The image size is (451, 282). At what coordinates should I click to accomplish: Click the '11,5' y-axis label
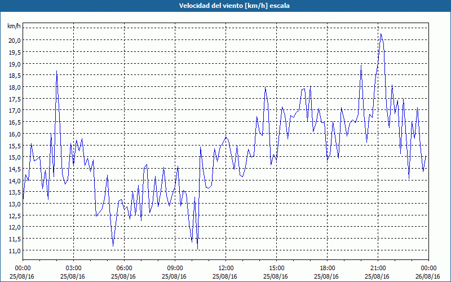[x=15, y=239]
